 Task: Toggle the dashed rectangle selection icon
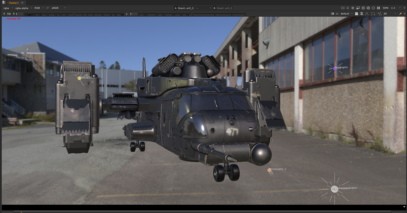pos(373,14)
